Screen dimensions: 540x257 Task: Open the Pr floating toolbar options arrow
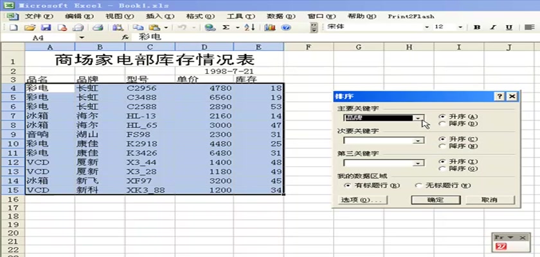[x=510, y=237]
